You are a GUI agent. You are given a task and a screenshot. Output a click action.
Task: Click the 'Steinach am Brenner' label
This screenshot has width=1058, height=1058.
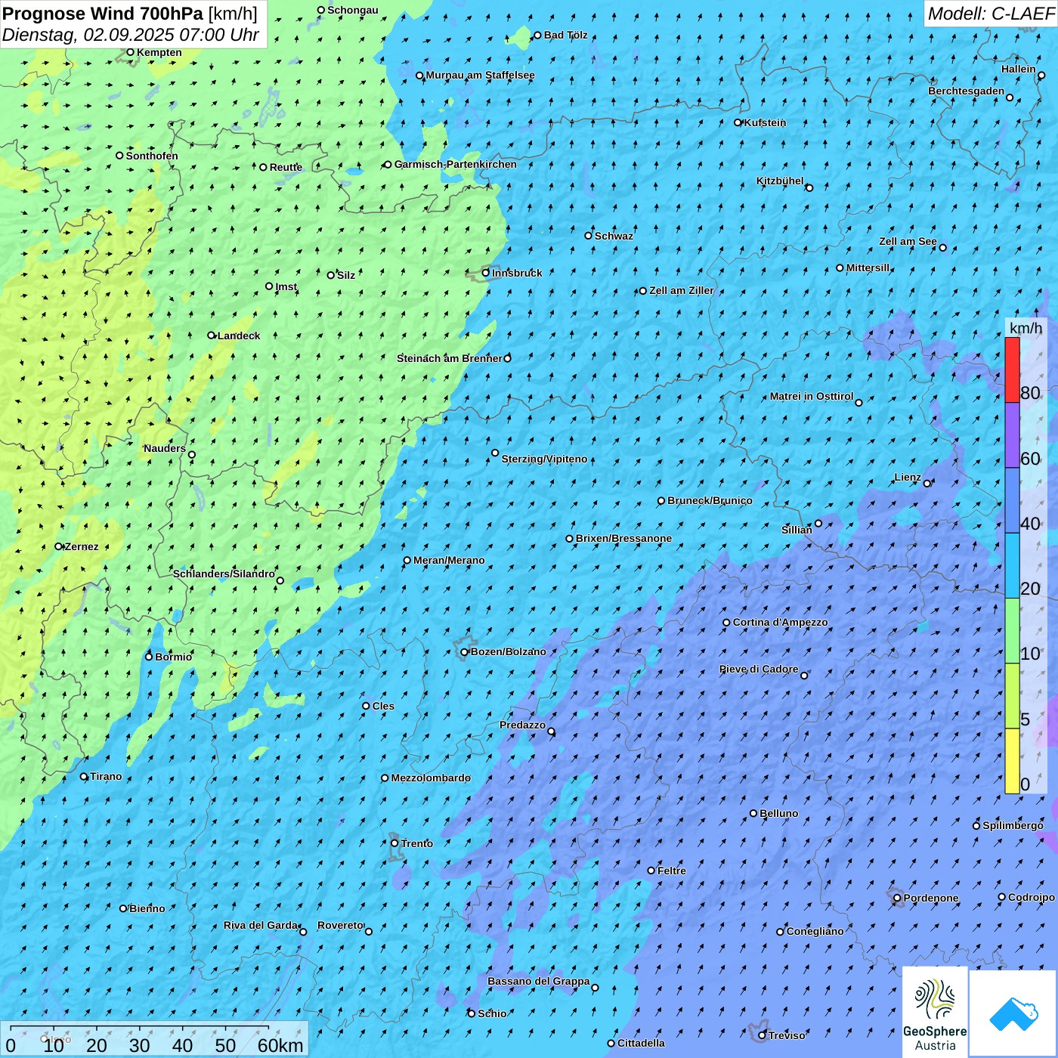[x=449, y=358]
